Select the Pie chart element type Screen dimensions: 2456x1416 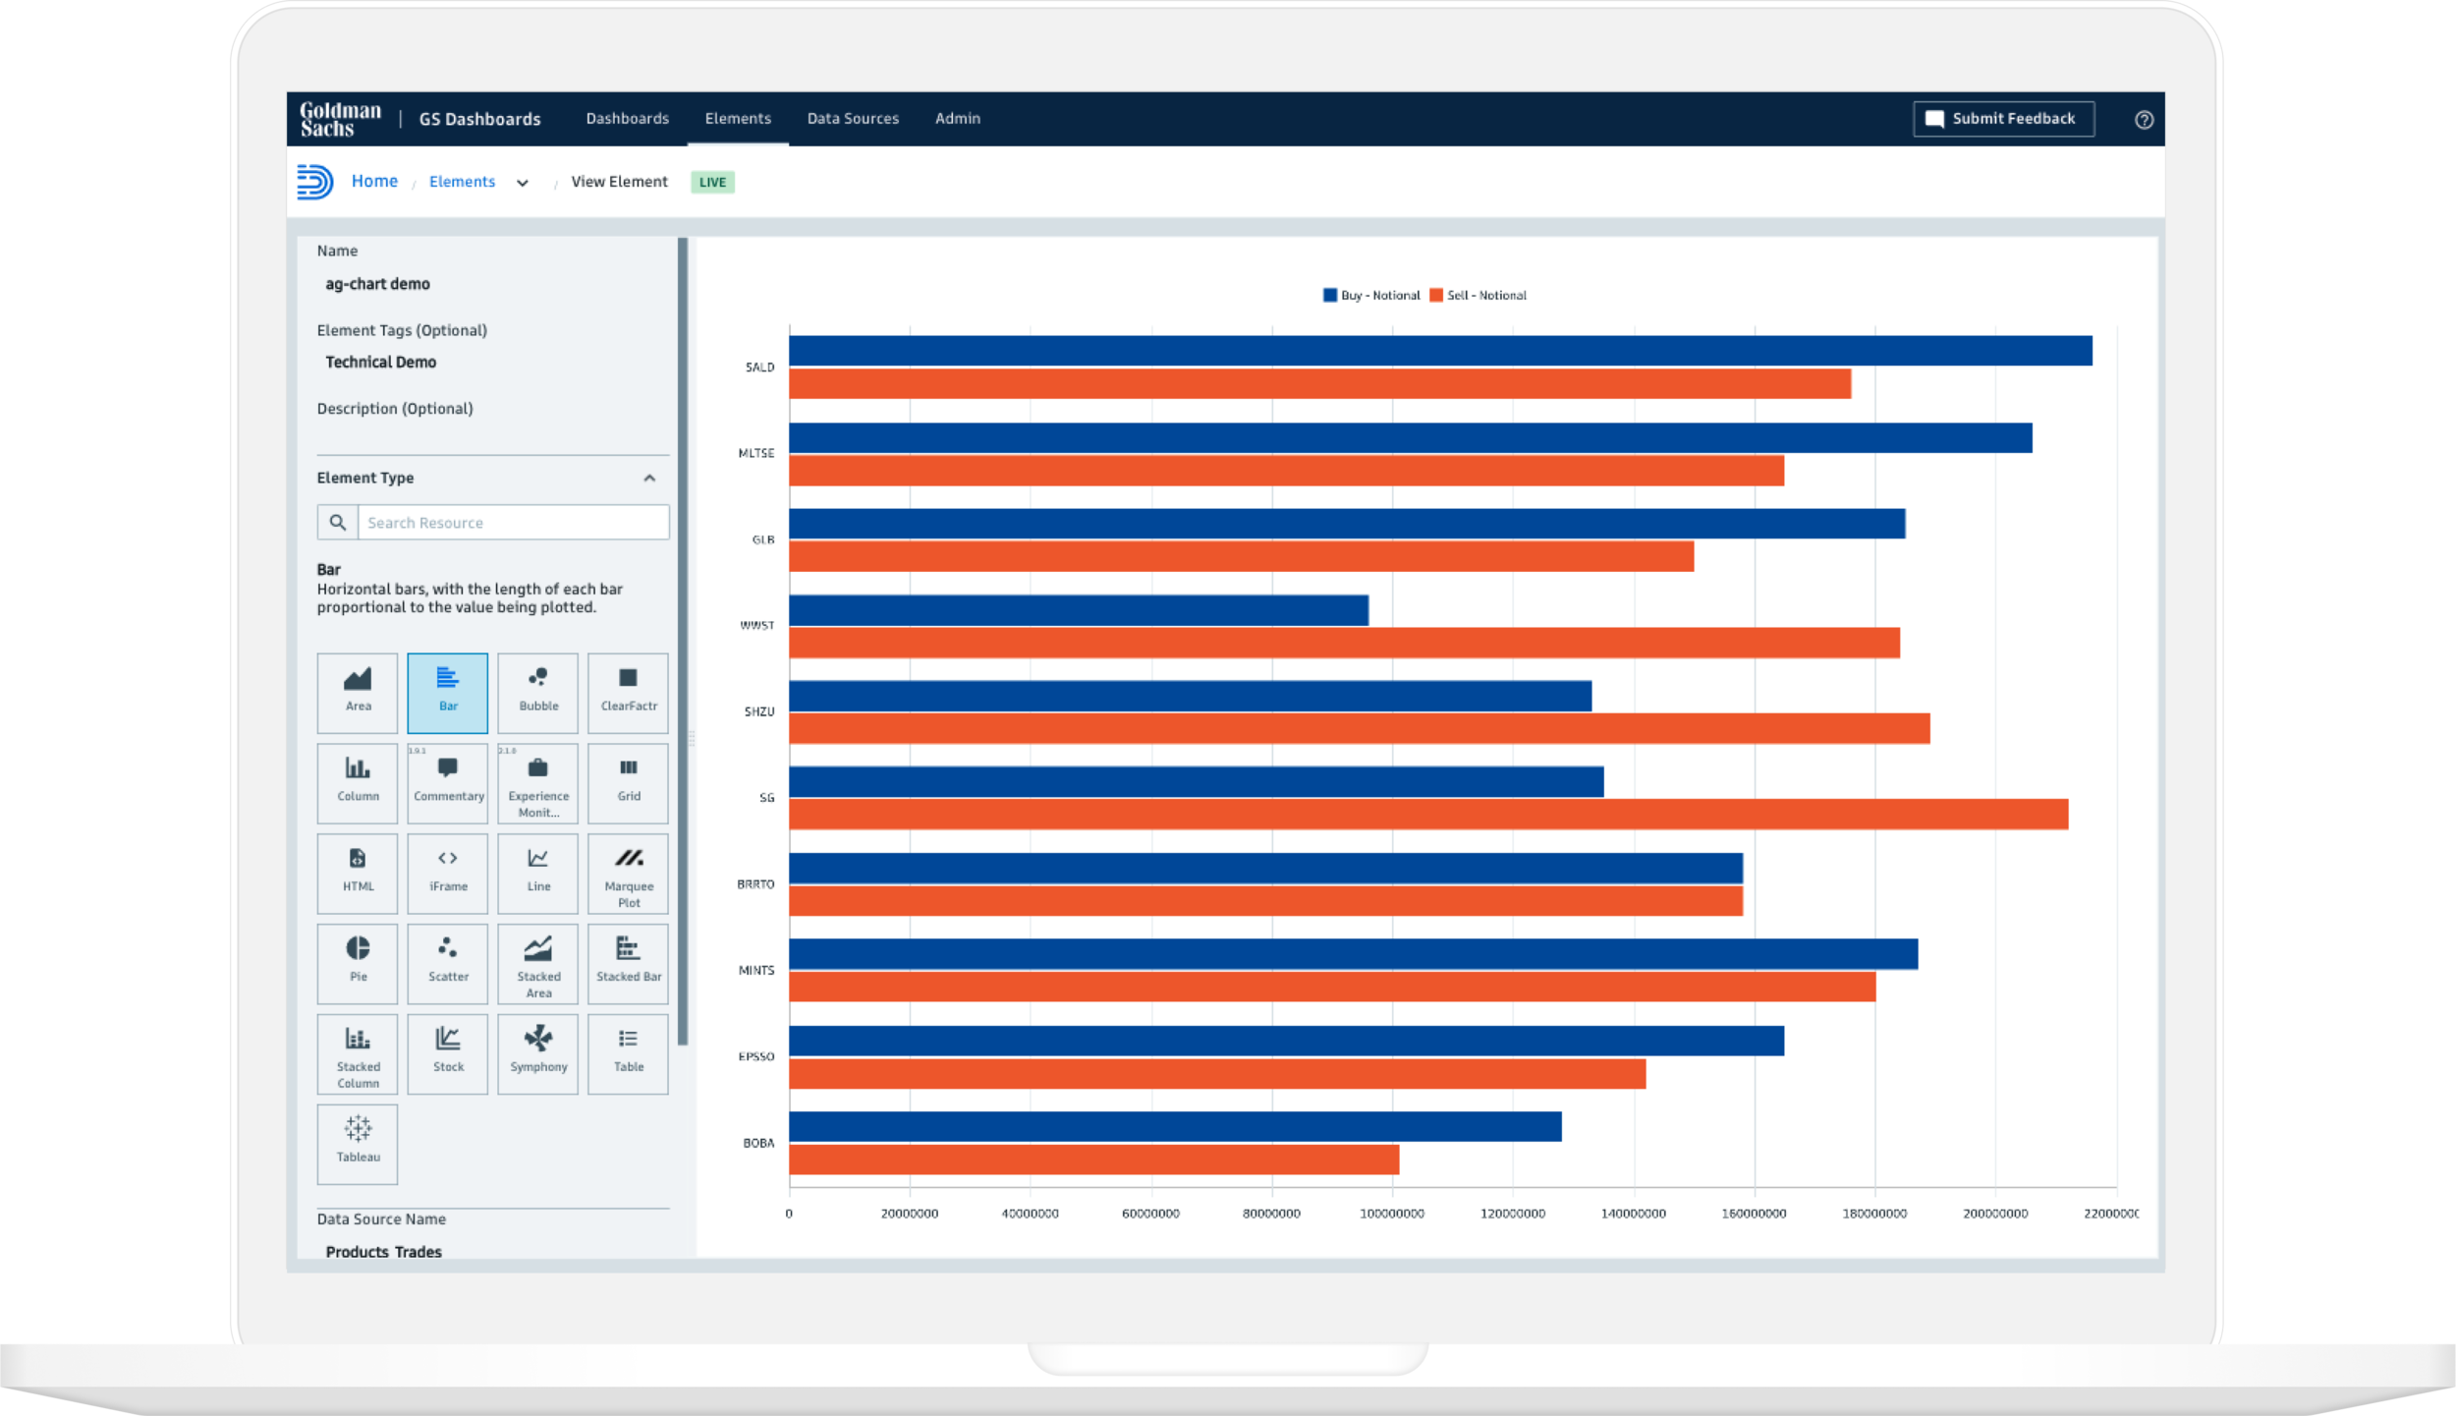357,963
